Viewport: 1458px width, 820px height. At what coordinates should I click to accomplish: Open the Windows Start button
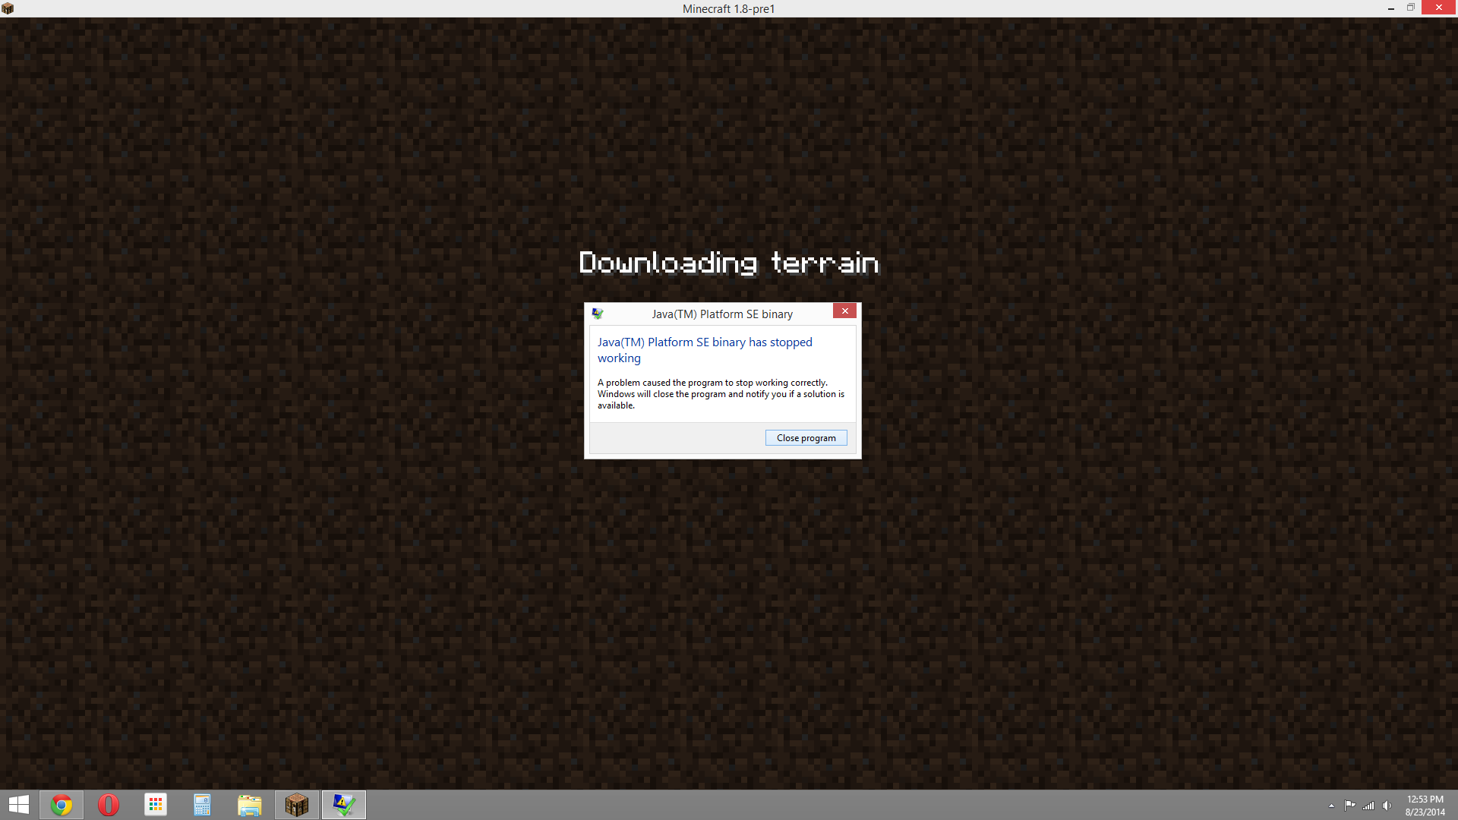point(18,805)
